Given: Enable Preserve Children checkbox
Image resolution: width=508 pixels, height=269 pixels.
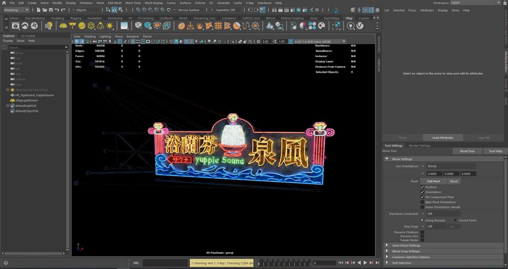Looking at the screenshot, I should pyautogui.click(x=422, y=232).
